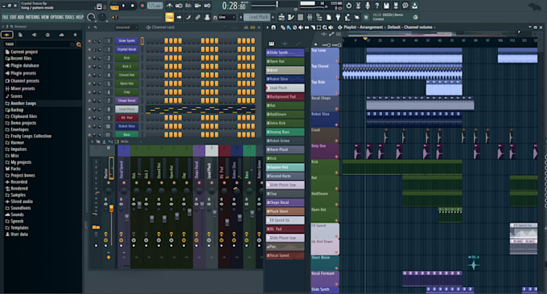Arm the red Record button
This screenshot has width=547, height=294.
pyautogui.click(x=142, y=6)
